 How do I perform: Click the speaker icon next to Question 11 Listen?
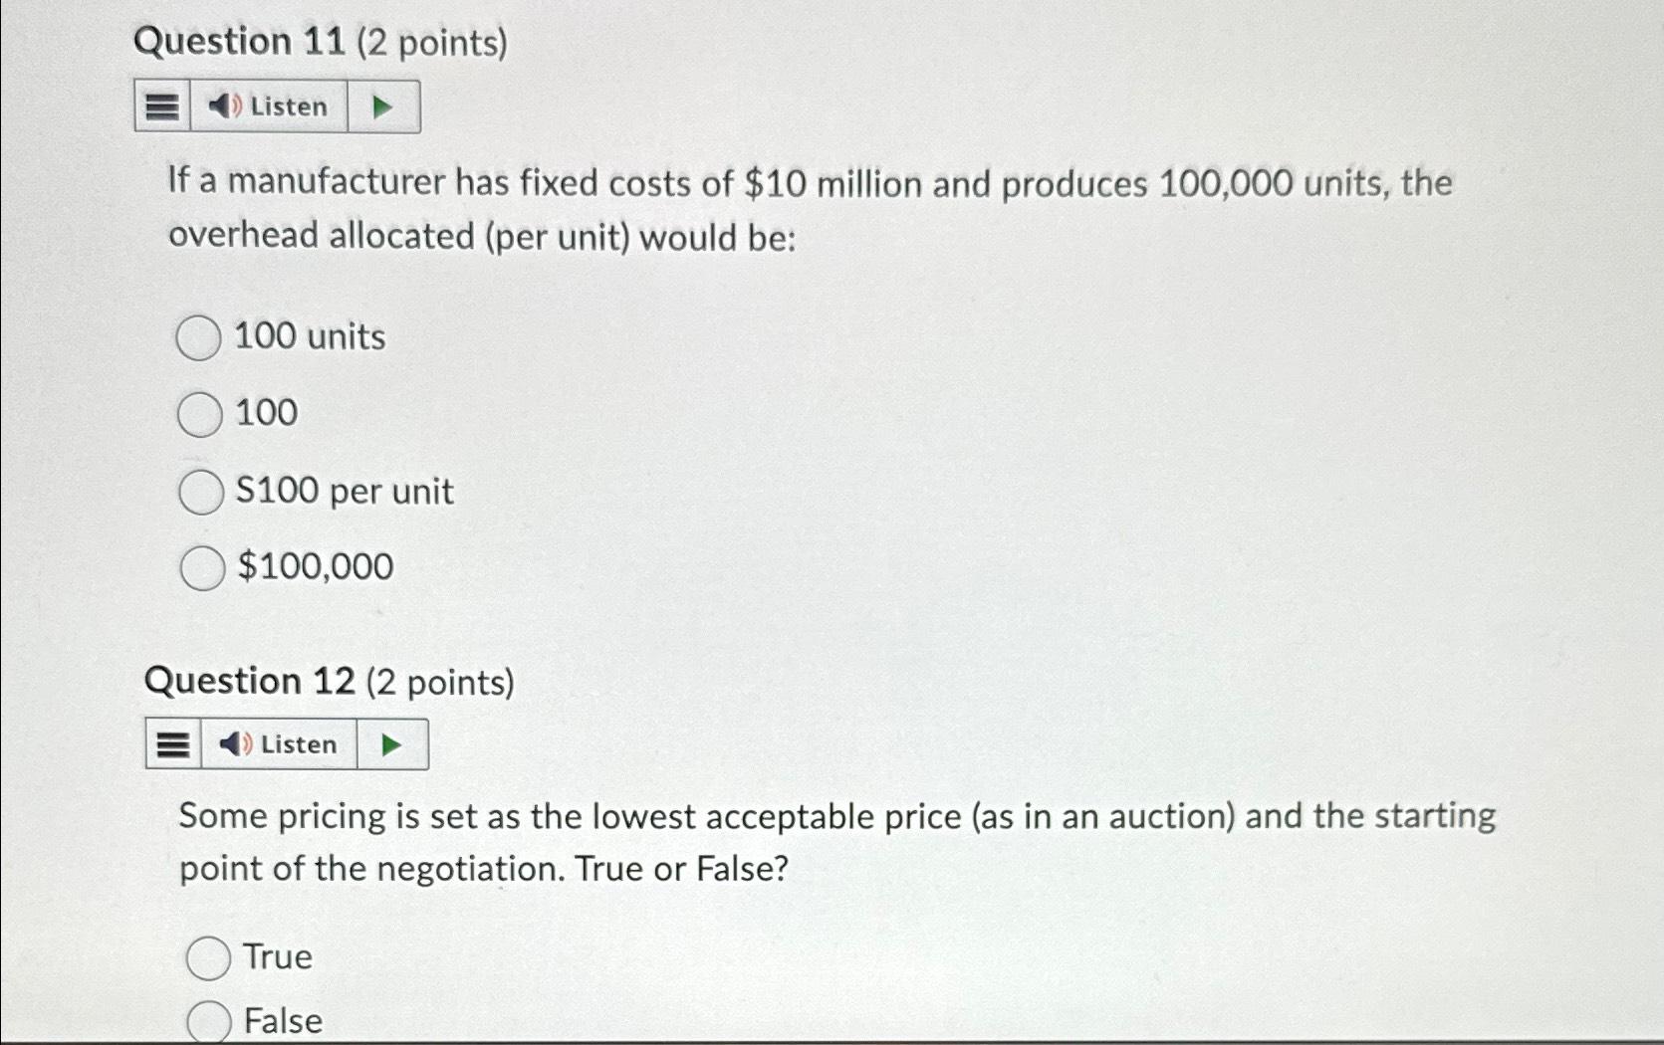(228, 105)
